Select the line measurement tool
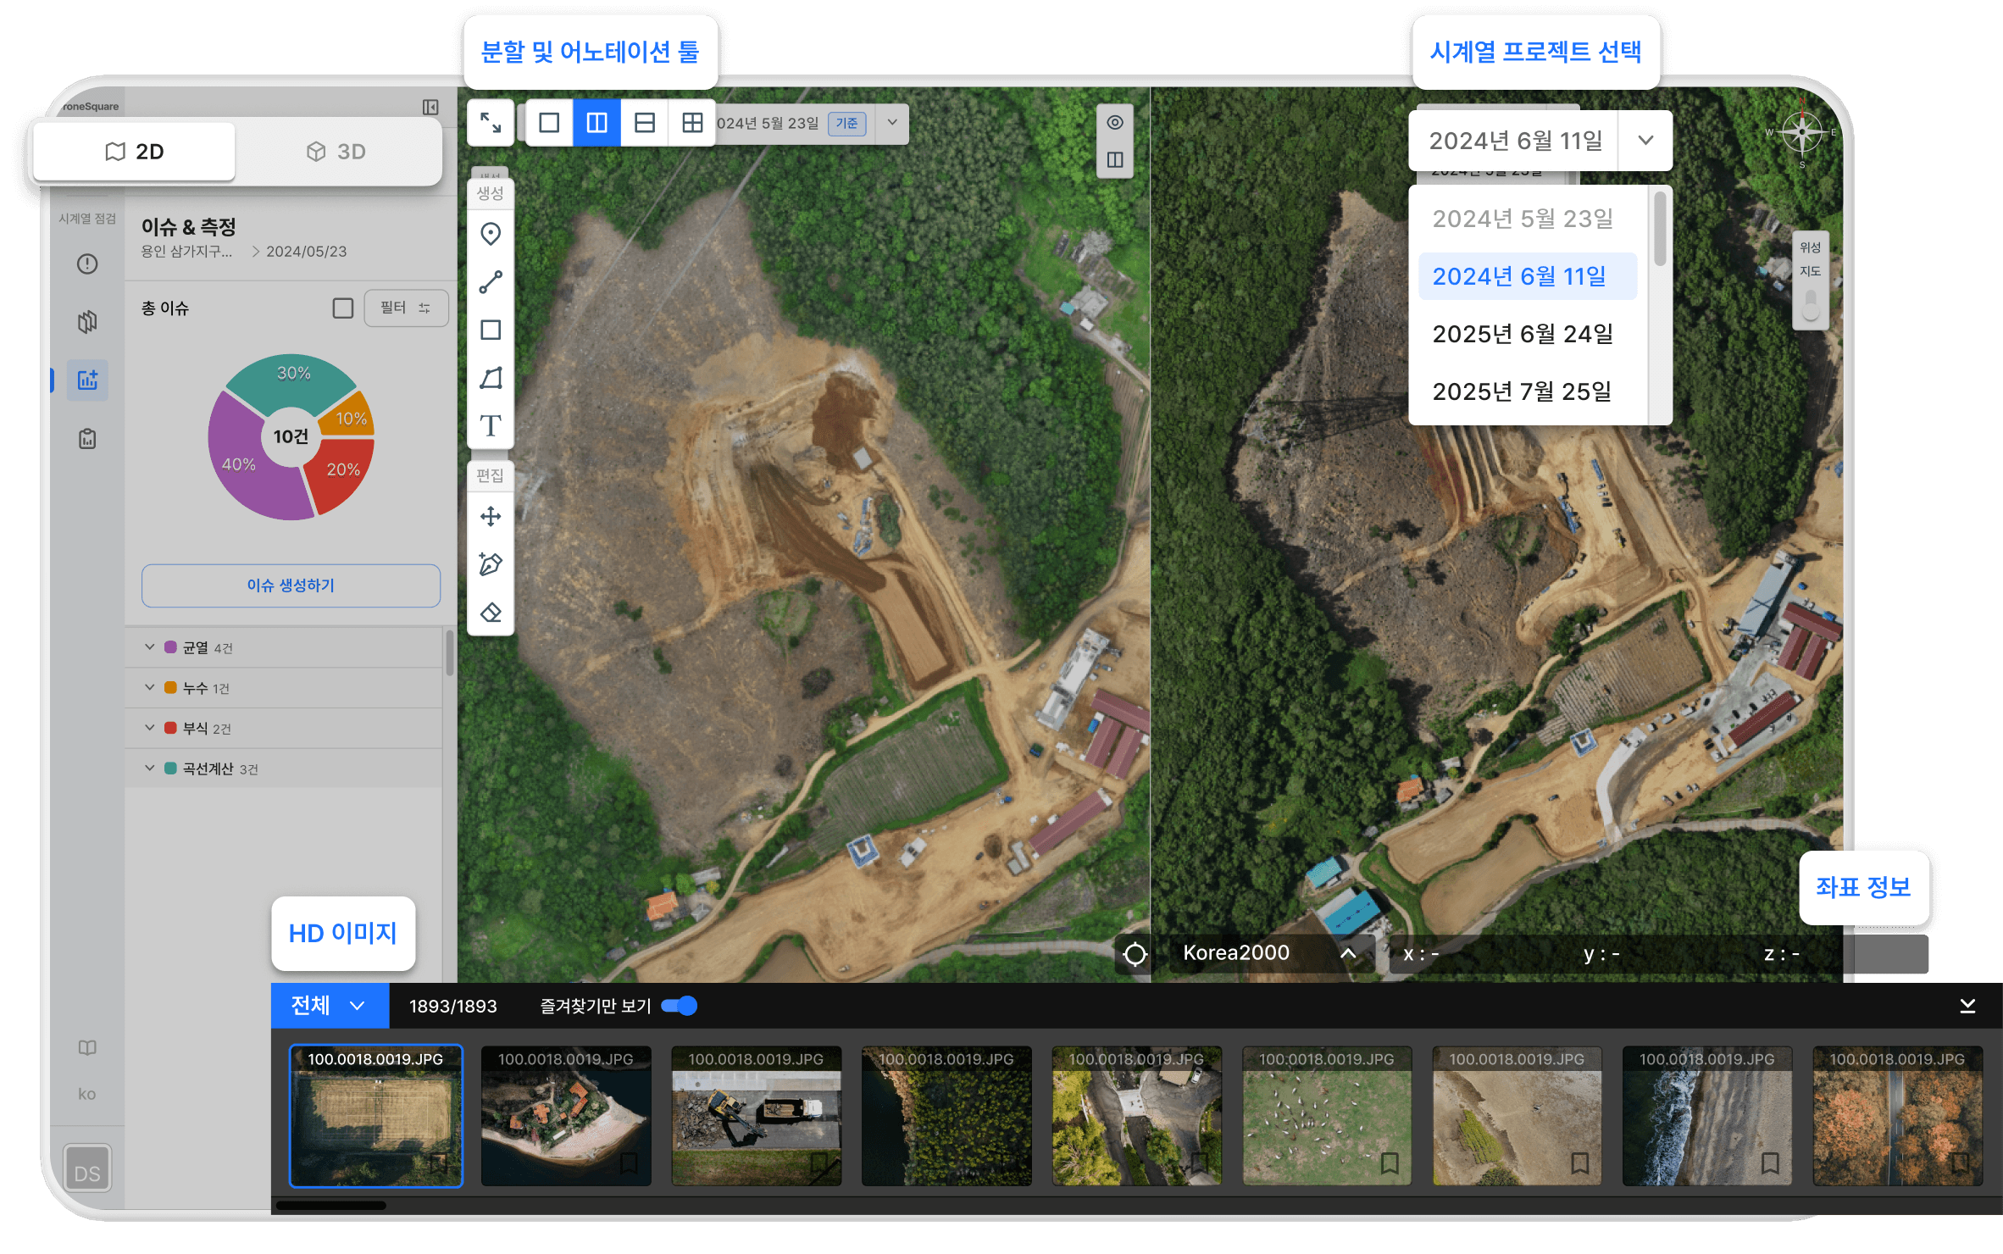This screenshot has height=1254, width=2003. (x=491, y=282)
